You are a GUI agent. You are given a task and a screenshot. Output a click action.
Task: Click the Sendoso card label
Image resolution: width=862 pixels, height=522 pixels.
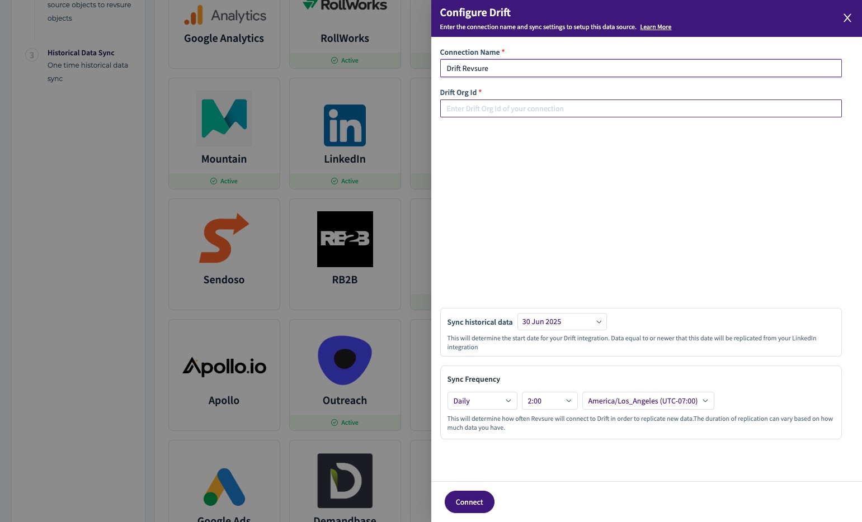click(224, 280)
